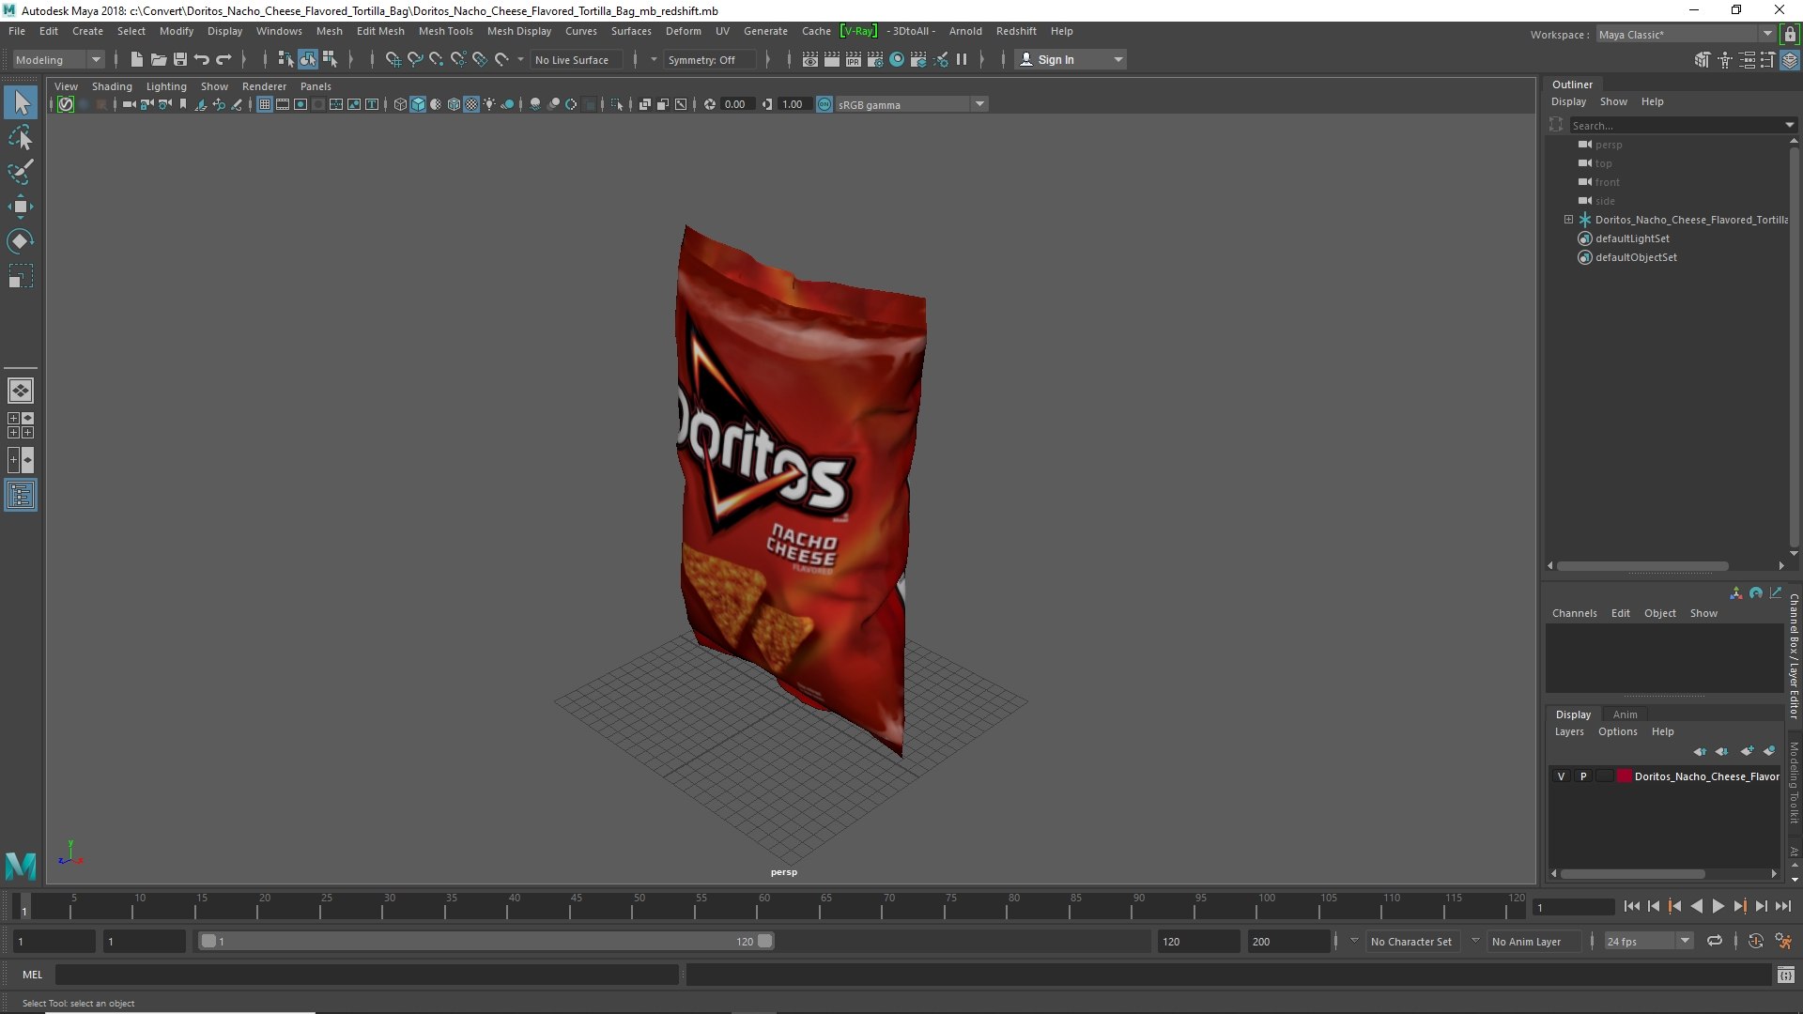Snap to curves icon
Image resolution: width=1803 pixels, height=1014 pixels.
pos(414,59)
